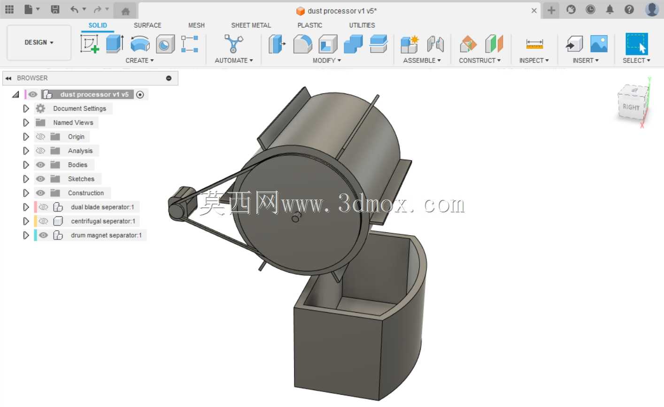The width and height of the screenshot is (664, 407).
Task: Select the Shell tool
Action: (x=328, y=44)
